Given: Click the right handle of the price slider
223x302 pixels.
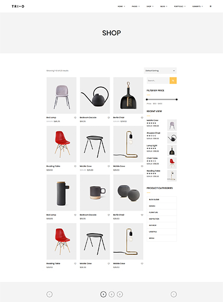Looking at the screenshot, I should (x=176, y=100).
